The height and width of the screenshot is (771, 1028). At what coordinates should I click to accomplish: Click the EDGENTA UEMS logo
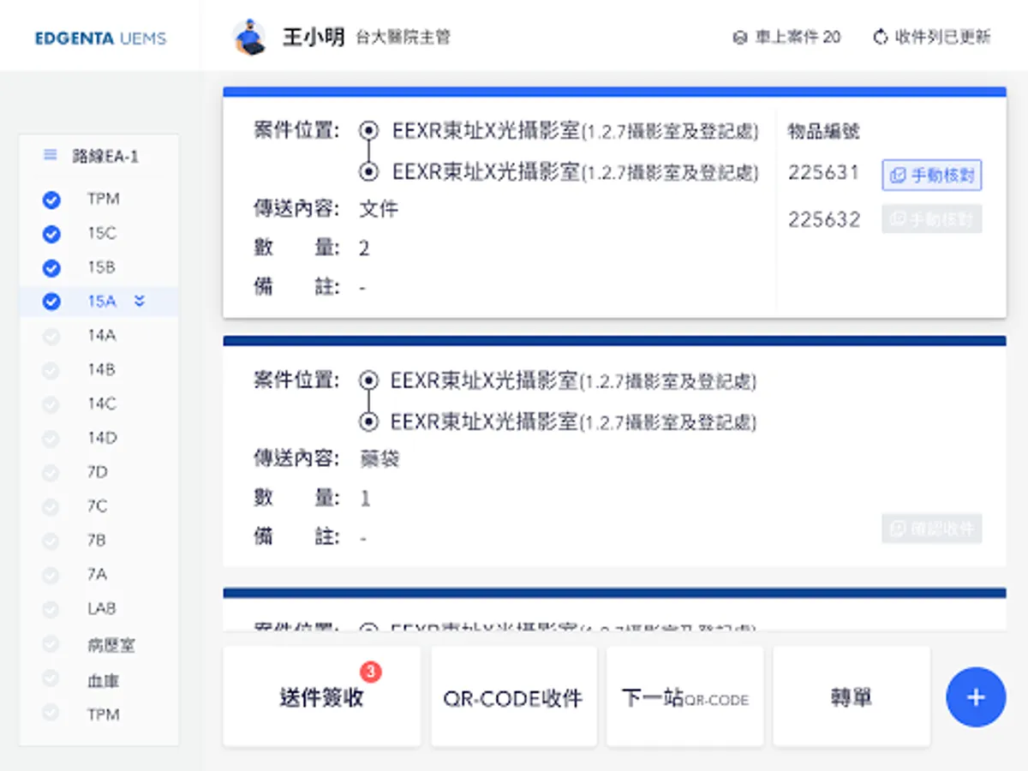pyautogui.click(x=101, y=38)
